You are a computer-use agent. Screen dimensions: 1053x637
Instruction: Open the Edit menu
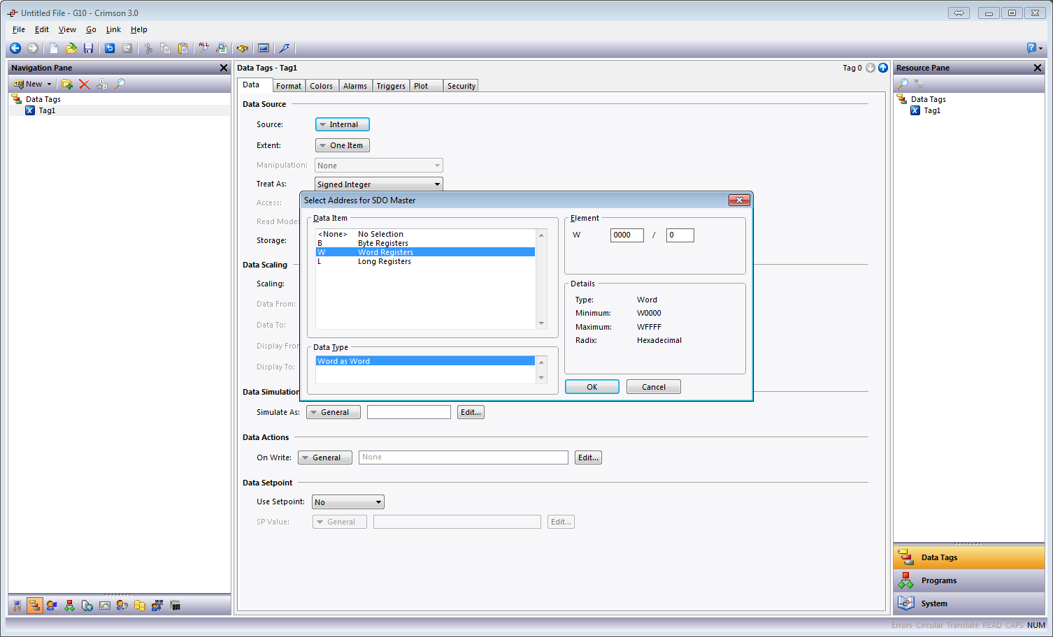[42, 29]
